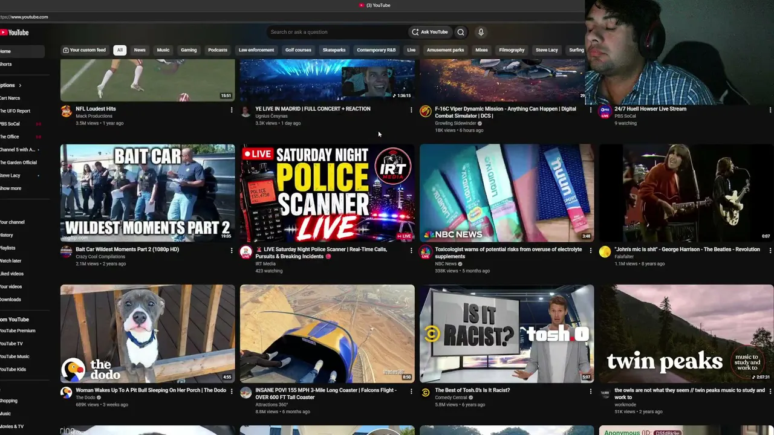Click the Falafalter yellow channel avatar
The image size is (774, 435).
point(605,252)
